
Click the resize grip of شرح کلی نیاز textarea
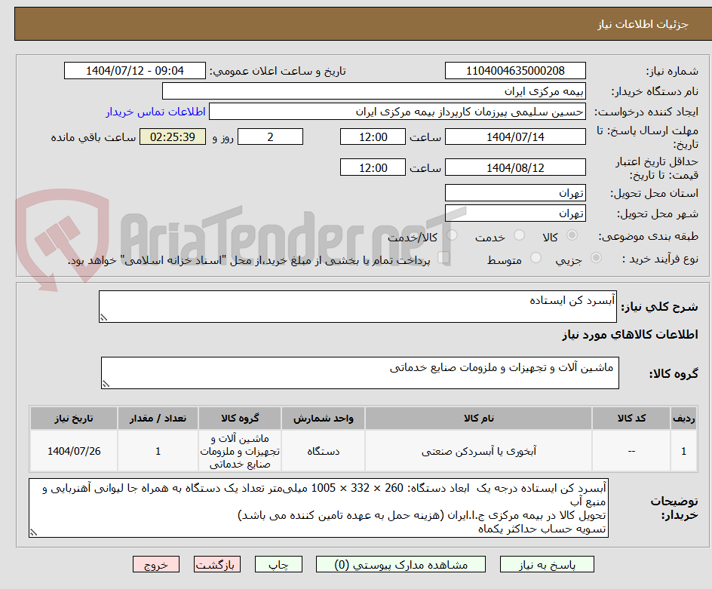pyautogui.click(x=102, y=318)
